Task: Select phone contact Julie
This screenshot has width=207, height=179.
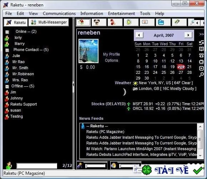Action: coord(16,56)
